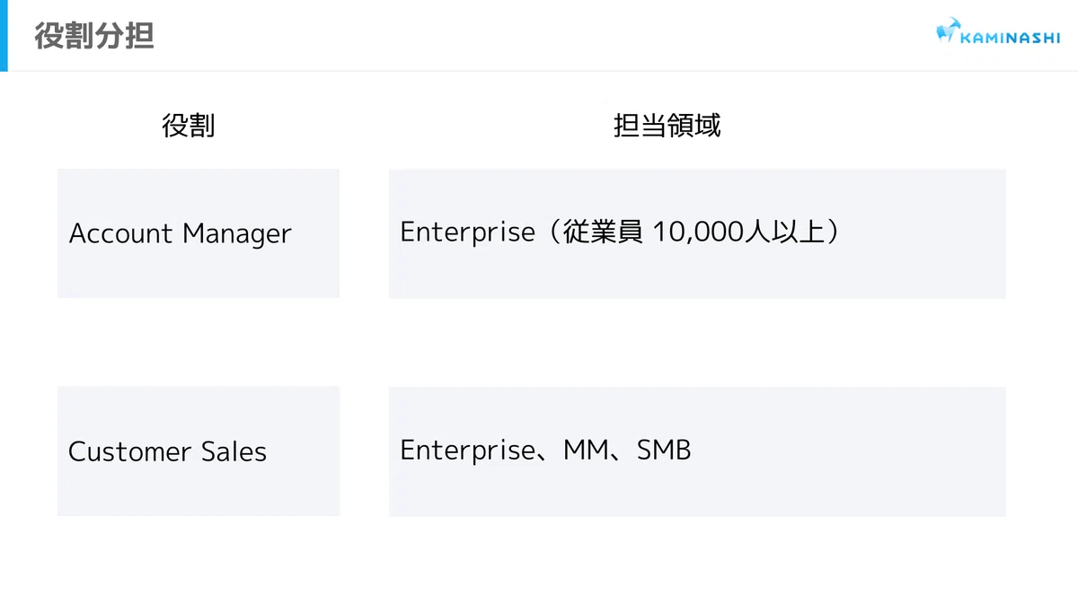Select the Account Manager text
The width and height of the screenshot is (1078, 604).
tap(181, 233)
